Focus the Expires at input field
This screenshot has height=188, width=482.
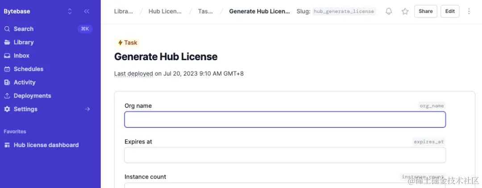click(285, 155)
